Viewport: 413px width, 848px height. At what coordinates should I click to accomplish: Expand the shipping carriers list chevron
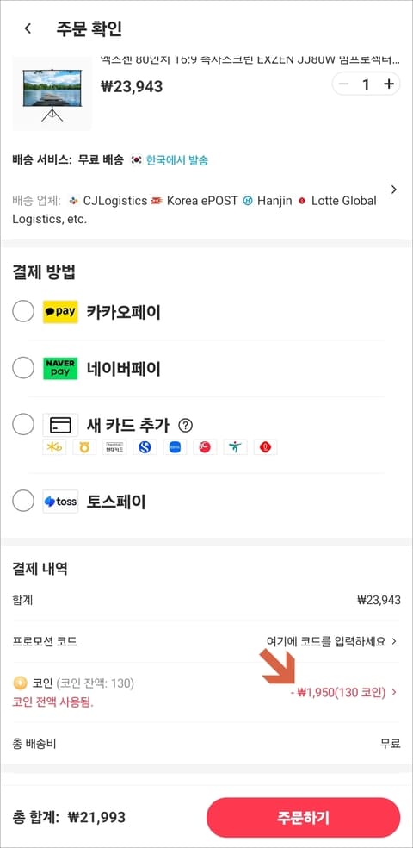tap(394, 190)
